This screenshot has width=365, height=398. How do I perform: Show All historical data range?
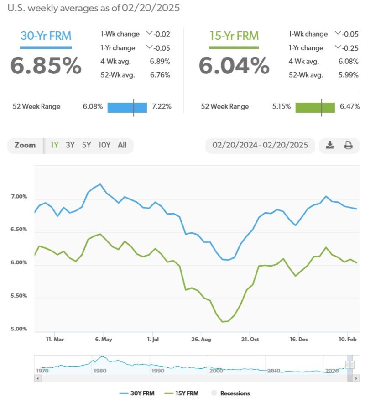(x=122, y=145)
